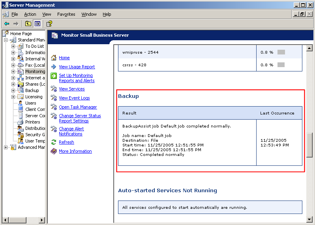Expand the Fax (Local) node
The image size is (315, 225).
(x=13, y=65)
